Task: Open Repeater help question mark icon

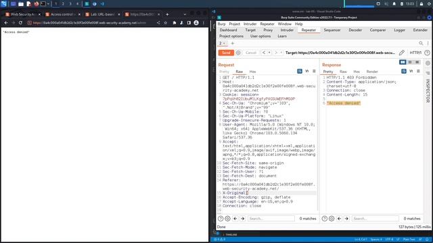Action: 427,53
